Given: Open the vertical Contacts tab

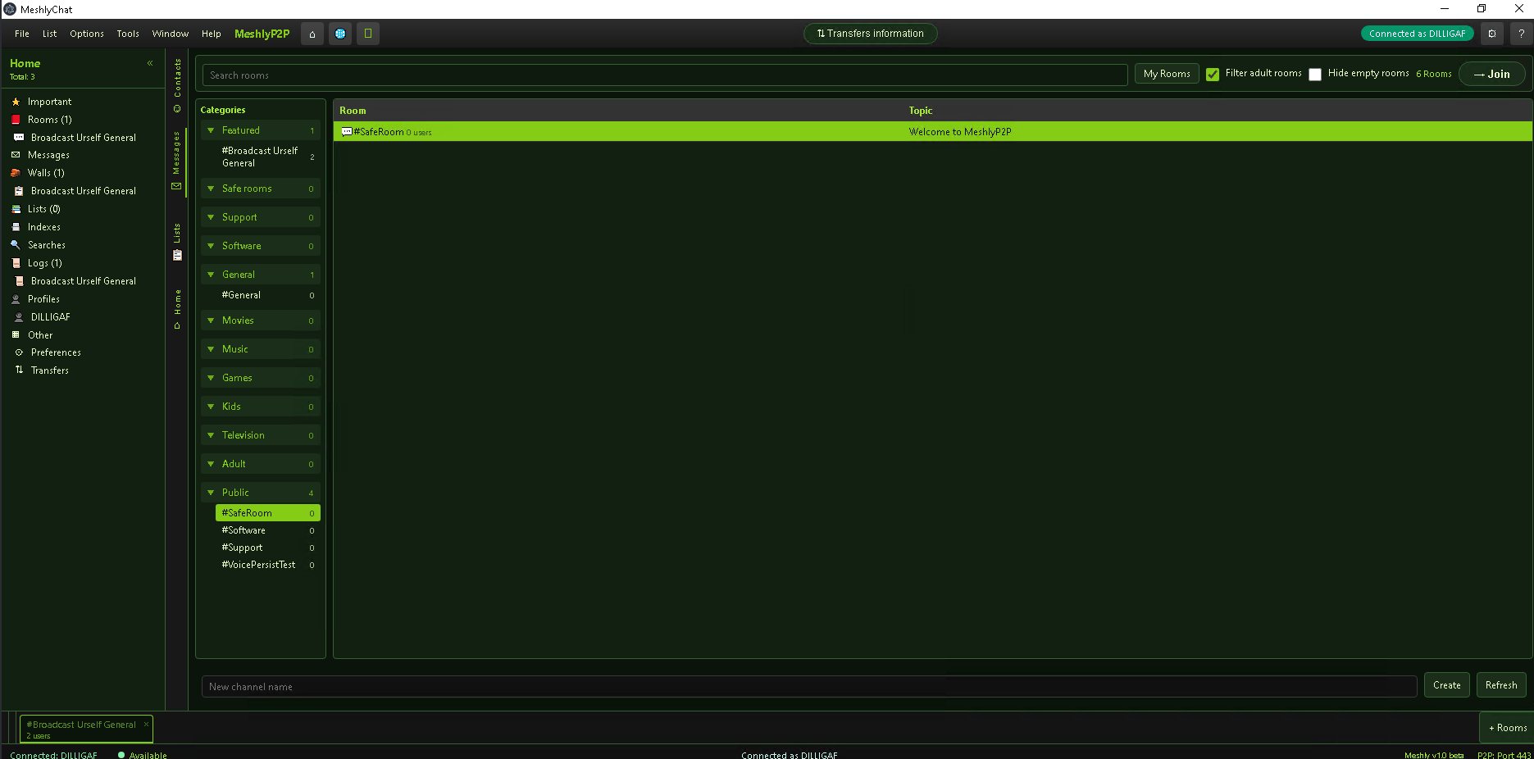Looking at the screenshot, I should coord(177,85).
